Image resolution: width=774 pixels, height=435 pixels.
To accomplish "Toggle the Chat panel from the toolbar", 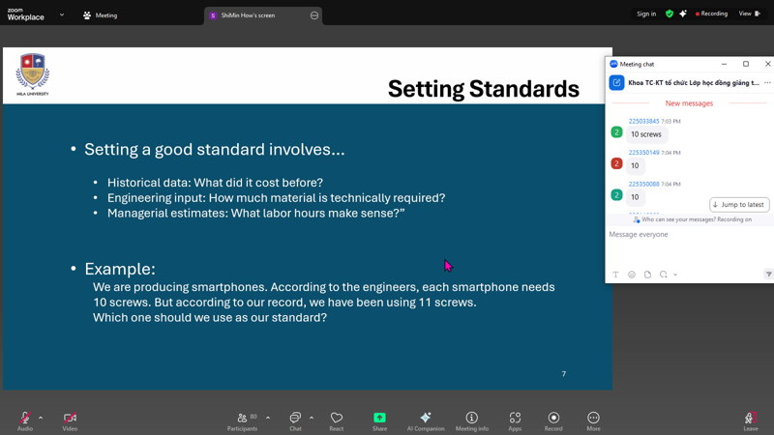I will 296,419.
